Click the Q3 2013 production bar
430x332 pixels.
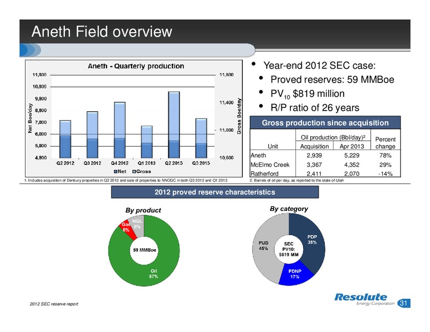[x=201, y=138]
